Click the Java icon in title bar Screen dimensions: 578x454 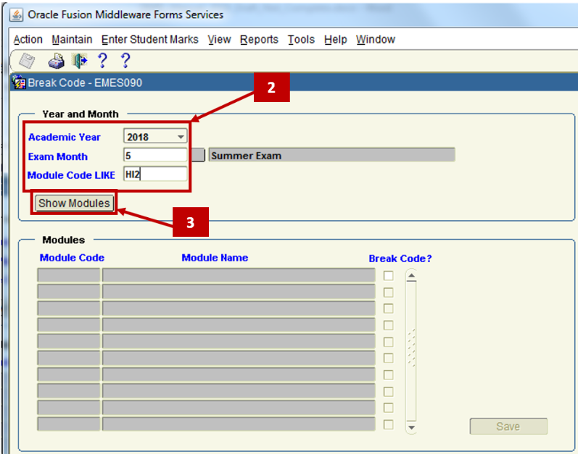coord(16,14)
